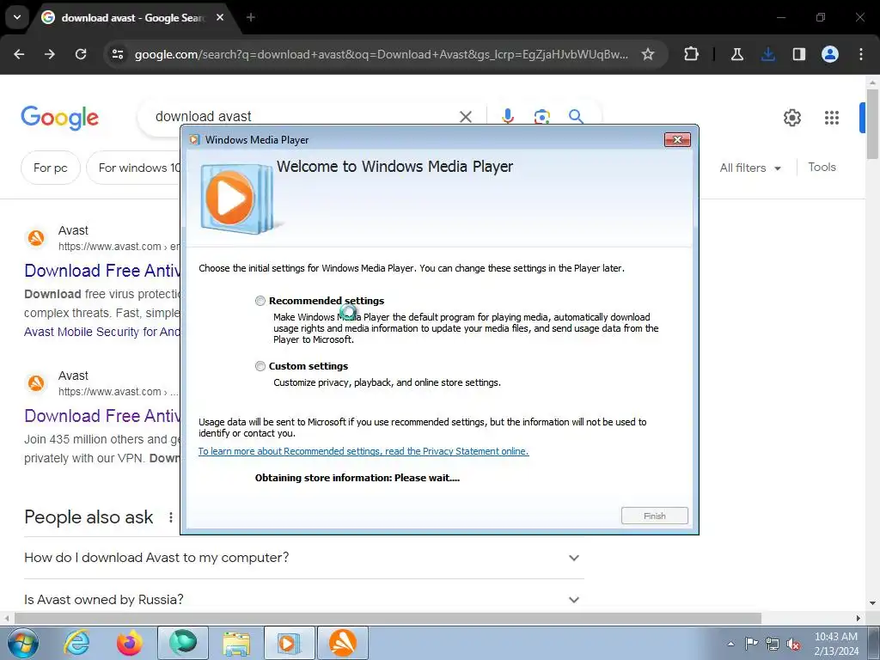This screenshot has height=660, width=880.
Task: Open the Avast taskbar icon
Action: tap(342, 643)
